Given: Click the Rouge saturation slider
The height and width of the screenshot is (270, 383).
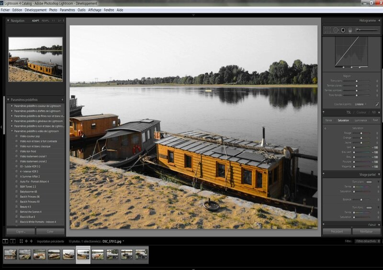Looking at the screenshot, I should pos(361,133).
